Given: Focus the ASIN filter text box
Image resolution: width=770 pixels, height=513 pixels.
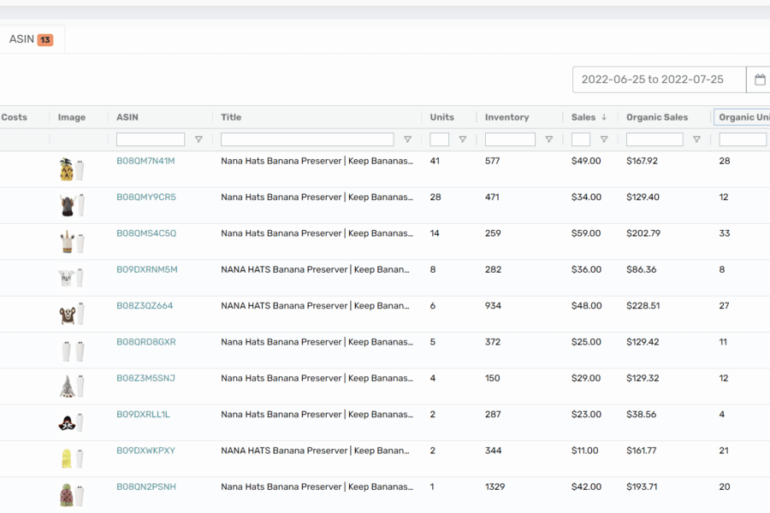Looking at the screenshot, I should (x=151, y=139).
